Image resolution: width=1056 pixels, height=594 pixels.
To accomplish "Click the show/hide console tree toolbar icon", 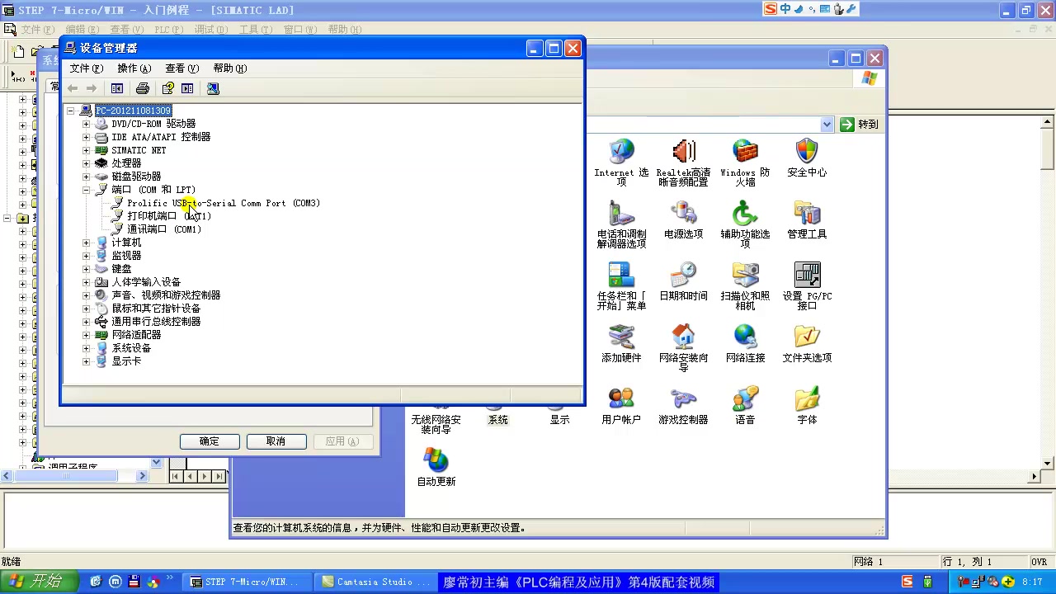I will [117, 88].
